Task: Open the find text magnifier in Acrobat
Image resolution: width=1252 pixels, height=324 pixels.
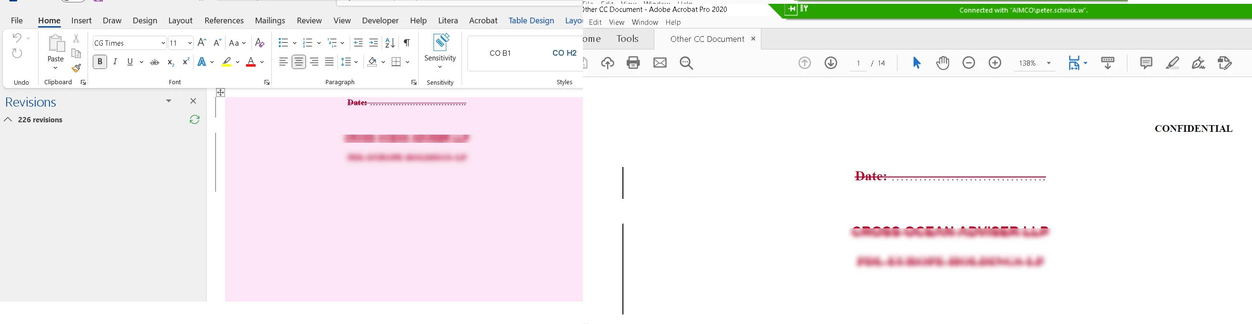Action: [686, 63]
